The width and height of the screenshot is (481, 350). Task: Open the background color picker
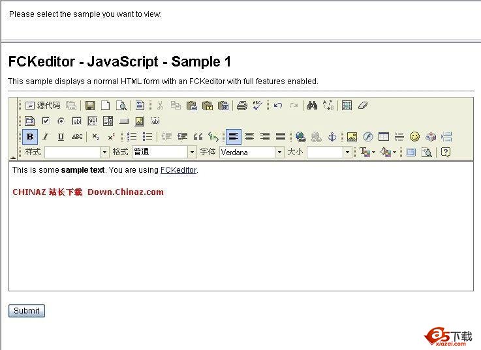[388, 152]
